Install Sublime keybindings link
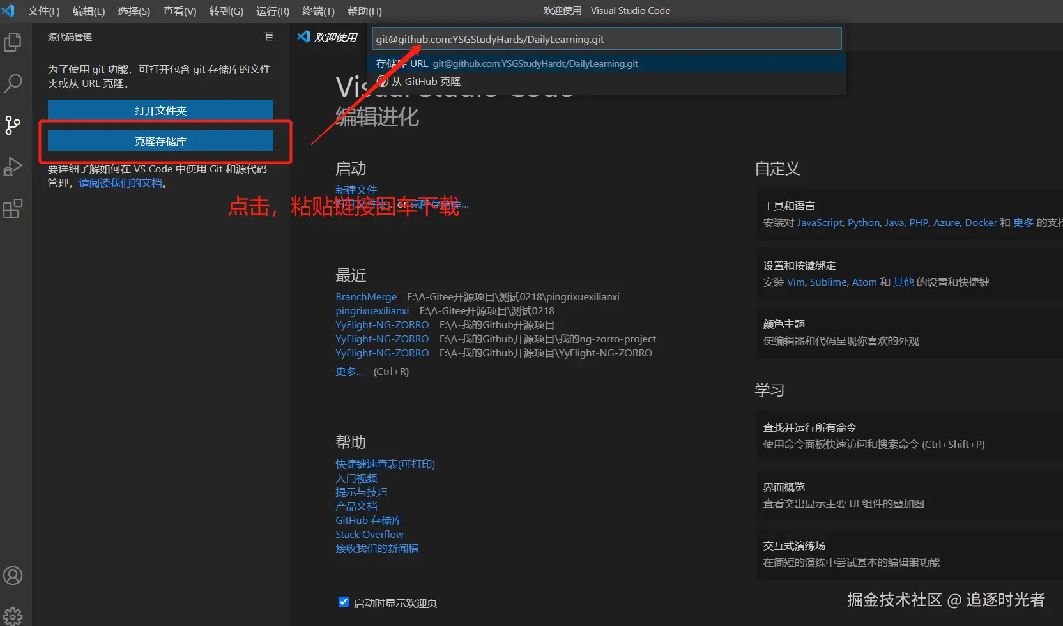The height and width of the screenshot is (626, 1063). [x=829, y=282]
